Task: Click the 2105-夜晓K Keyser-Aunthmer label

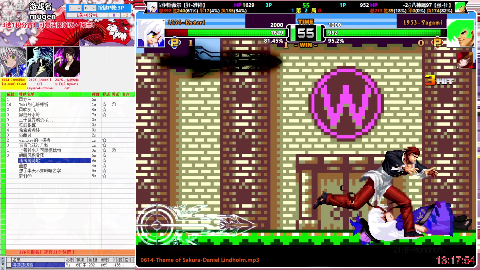Action: point(40,84)
